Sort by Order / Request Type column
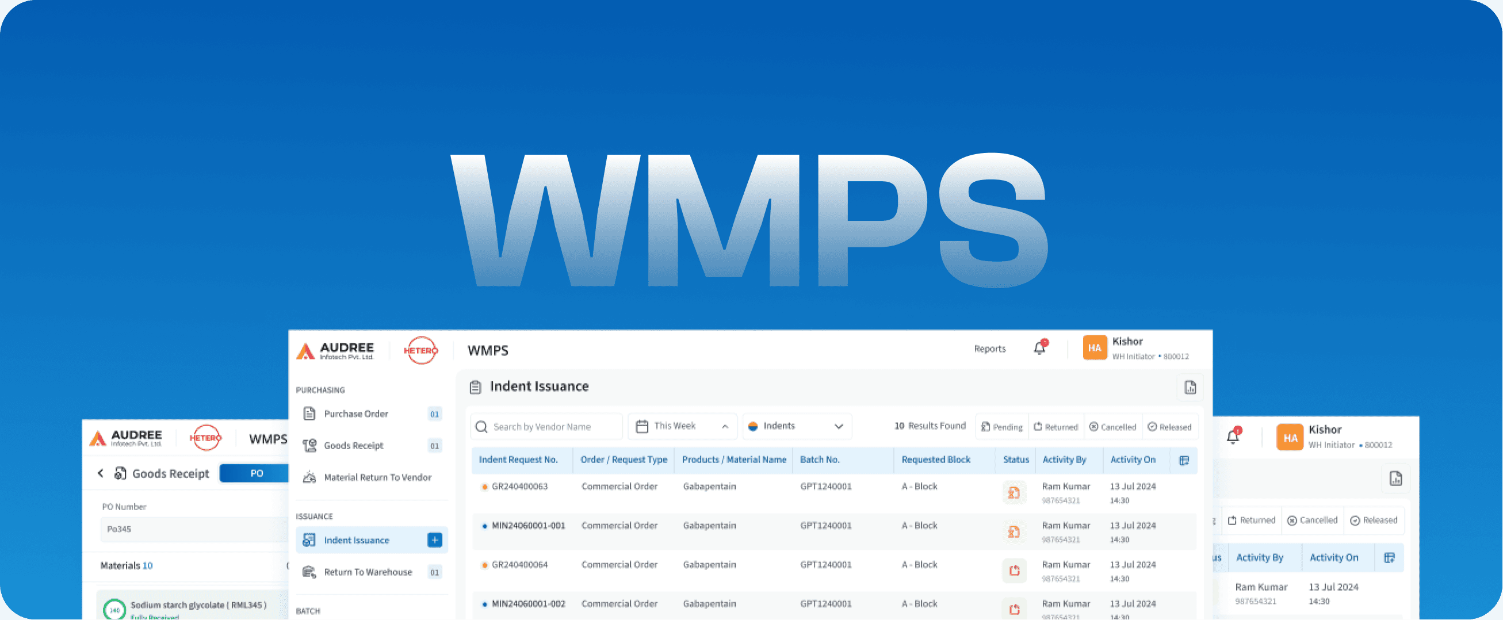This screenshot has width=1503, height=620. point(624,460)
